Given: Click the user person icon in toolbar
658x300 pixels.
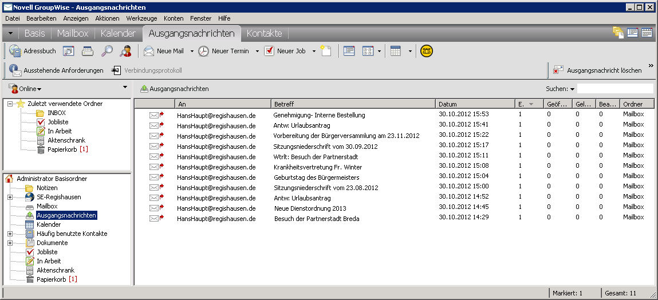Looking at the screenshot, I should click(x=125, y=51).
